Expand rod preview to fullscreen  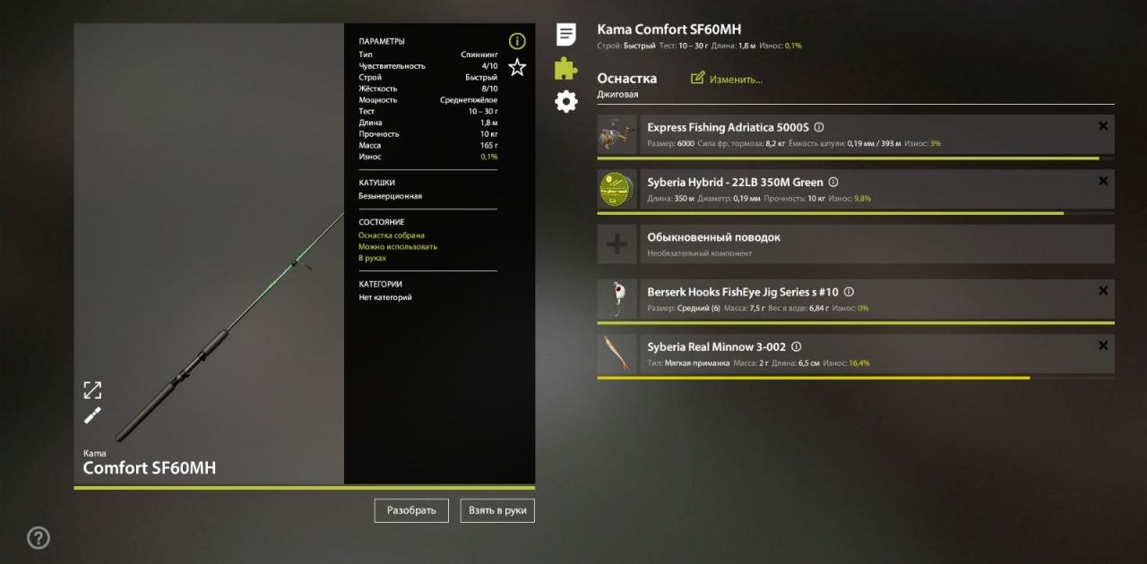tap(92, 390)
